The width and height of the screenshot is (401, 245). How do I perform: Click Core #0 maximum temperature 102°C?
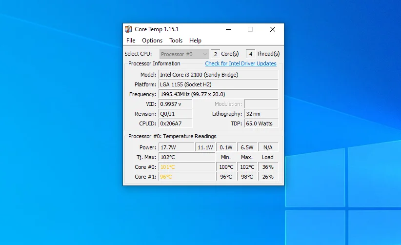[247, 167]
